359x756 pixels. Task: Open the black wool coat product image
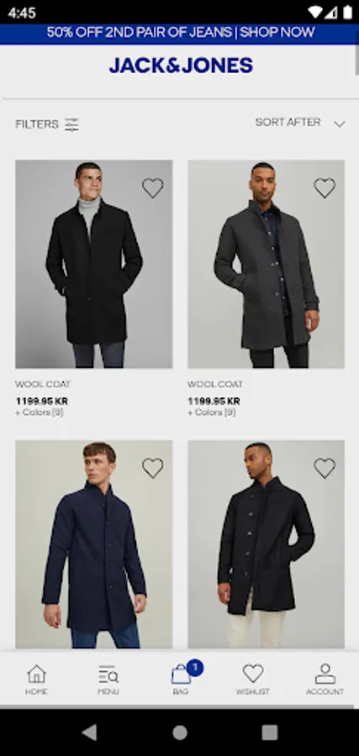pyautogui.click(x=93, y=265)
